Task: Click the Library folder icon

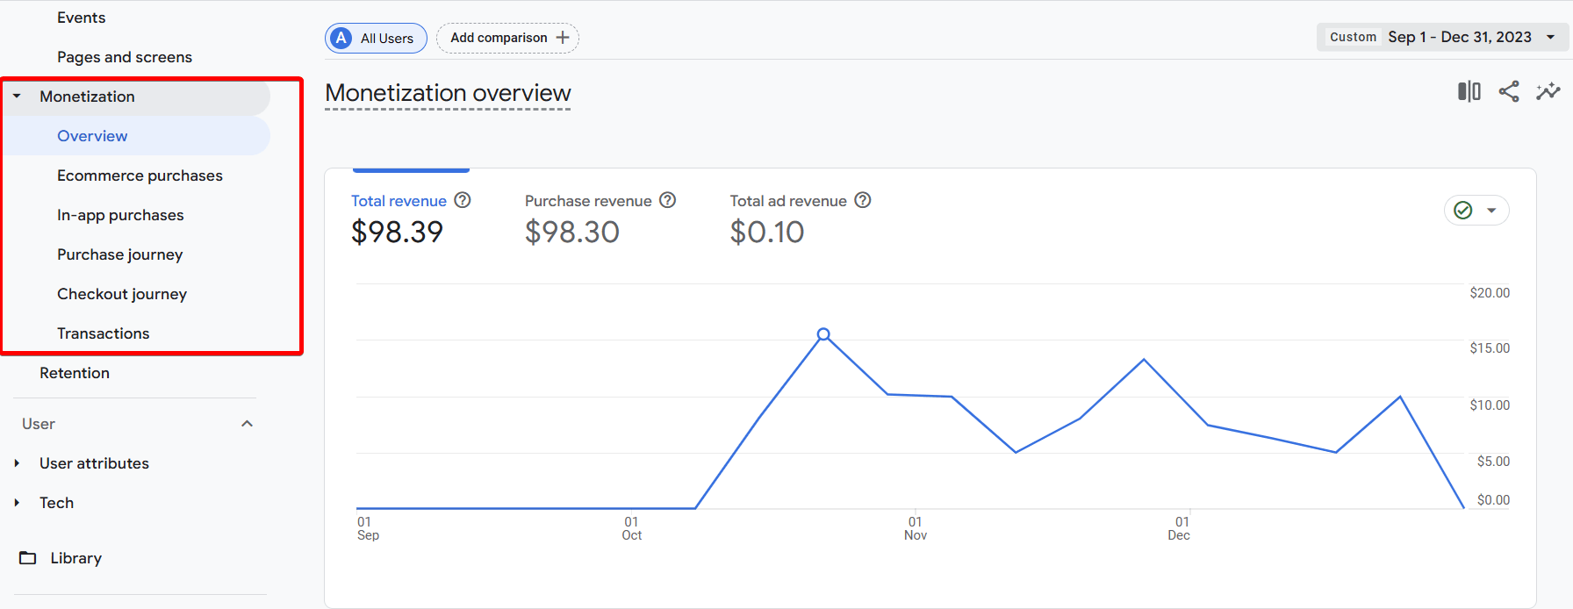Action: coord(28,558)
